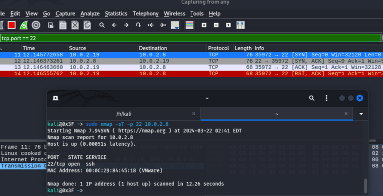Zoom out the packet text
The image size is (383, 196).
216,25
